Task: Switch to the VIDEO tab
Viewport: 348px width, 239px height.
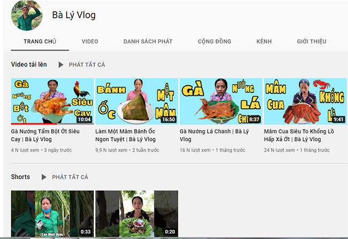Action: [90, 41]
